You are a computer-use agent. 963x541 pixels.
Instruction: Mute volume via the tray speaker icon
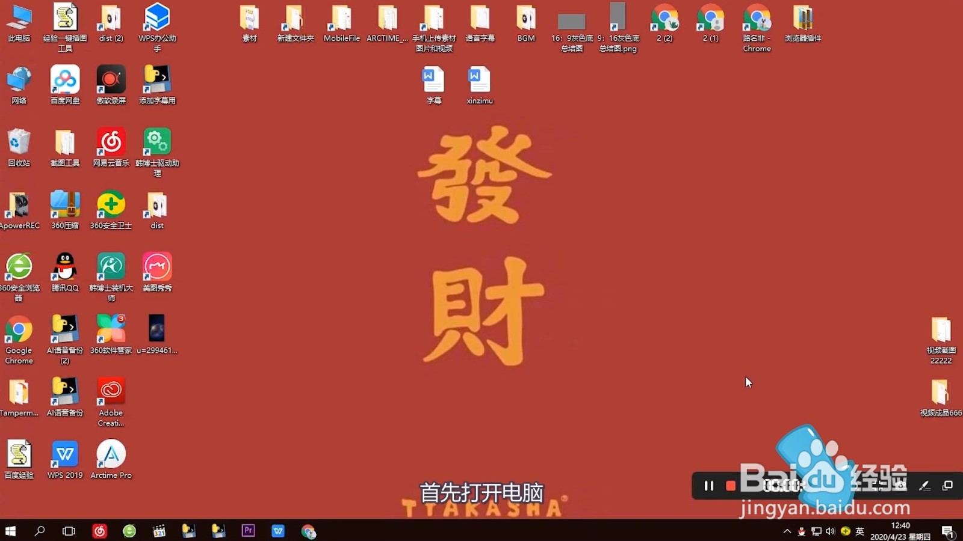point(831,531)
